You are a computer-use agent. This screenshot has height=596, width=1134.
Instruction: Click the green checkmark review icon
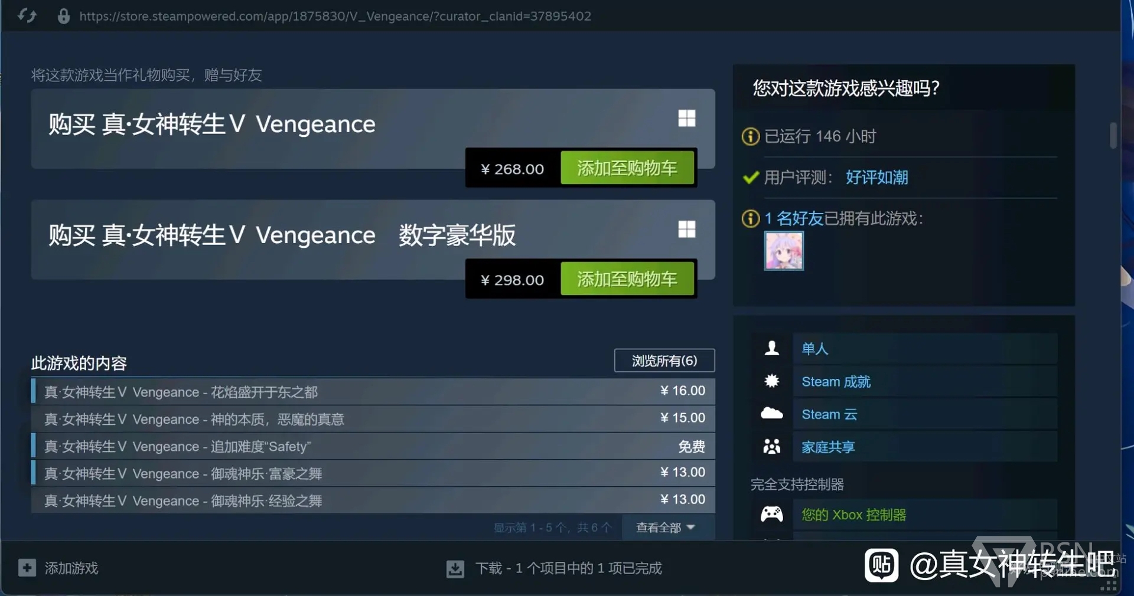(x=751, y=177)
